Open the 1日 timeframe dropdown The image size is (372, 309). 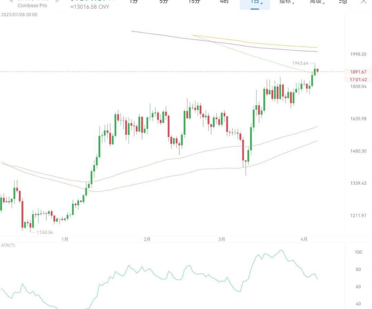[x=255, y=2]
